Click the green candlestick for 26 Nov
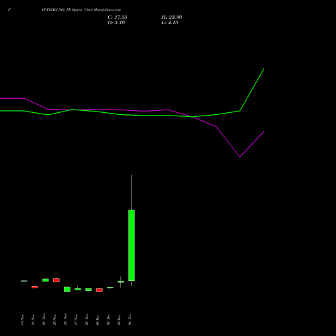Image resolution: width=336 pixels, height=336 pixels. tap(67, 289)
